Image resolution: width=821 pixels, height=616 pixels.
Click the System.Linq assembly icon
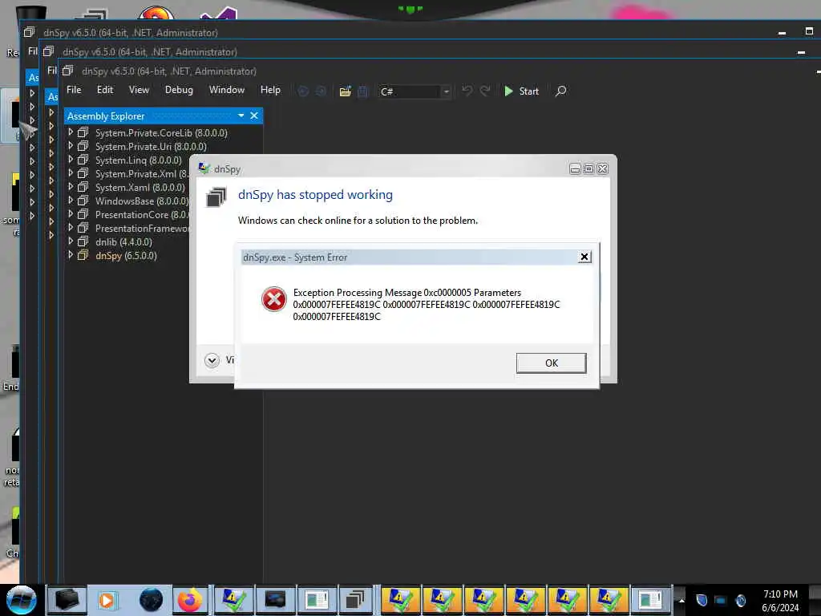83,160
